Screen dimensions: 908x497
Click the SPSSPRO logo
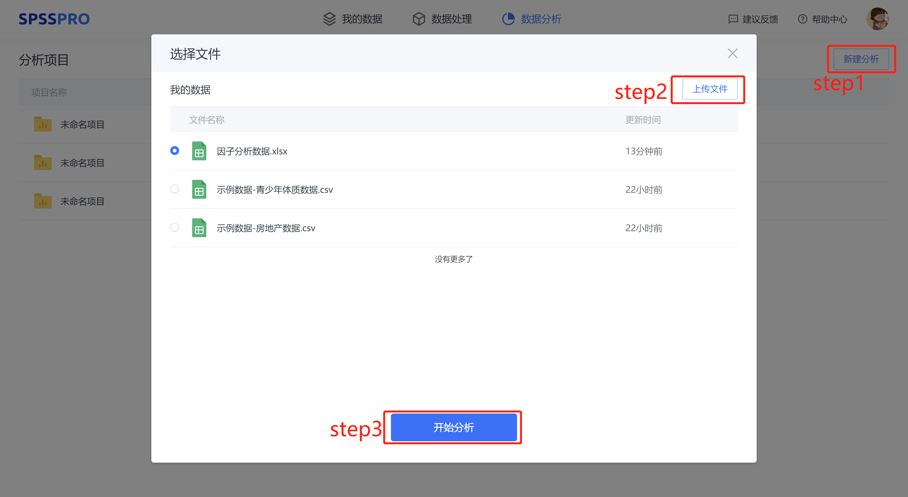click(54, 19)
